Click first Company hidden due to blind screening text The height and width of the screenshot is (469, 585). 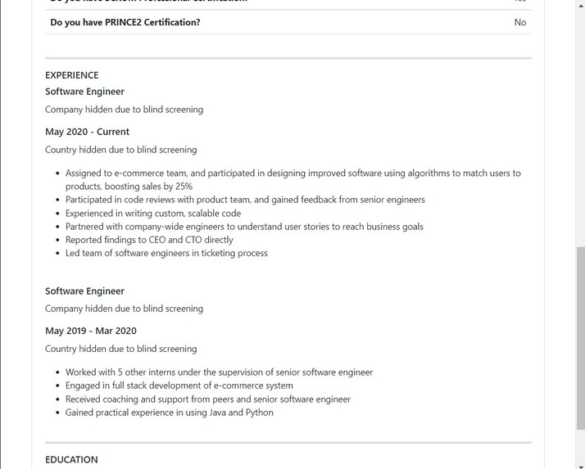tap(125, 110)
